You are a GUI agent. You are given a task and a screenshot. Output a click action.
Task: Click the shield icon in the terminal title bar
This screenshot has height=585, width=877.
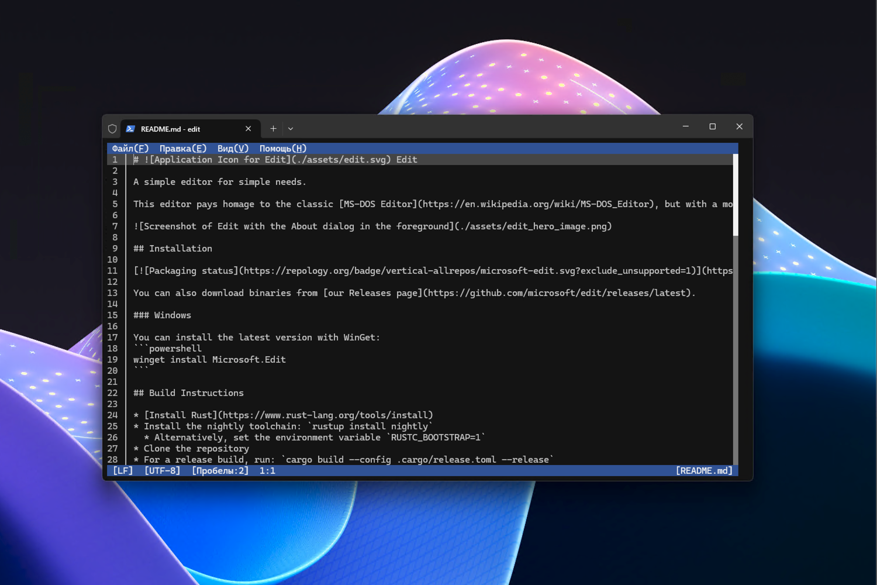click(x=112, y=129)
